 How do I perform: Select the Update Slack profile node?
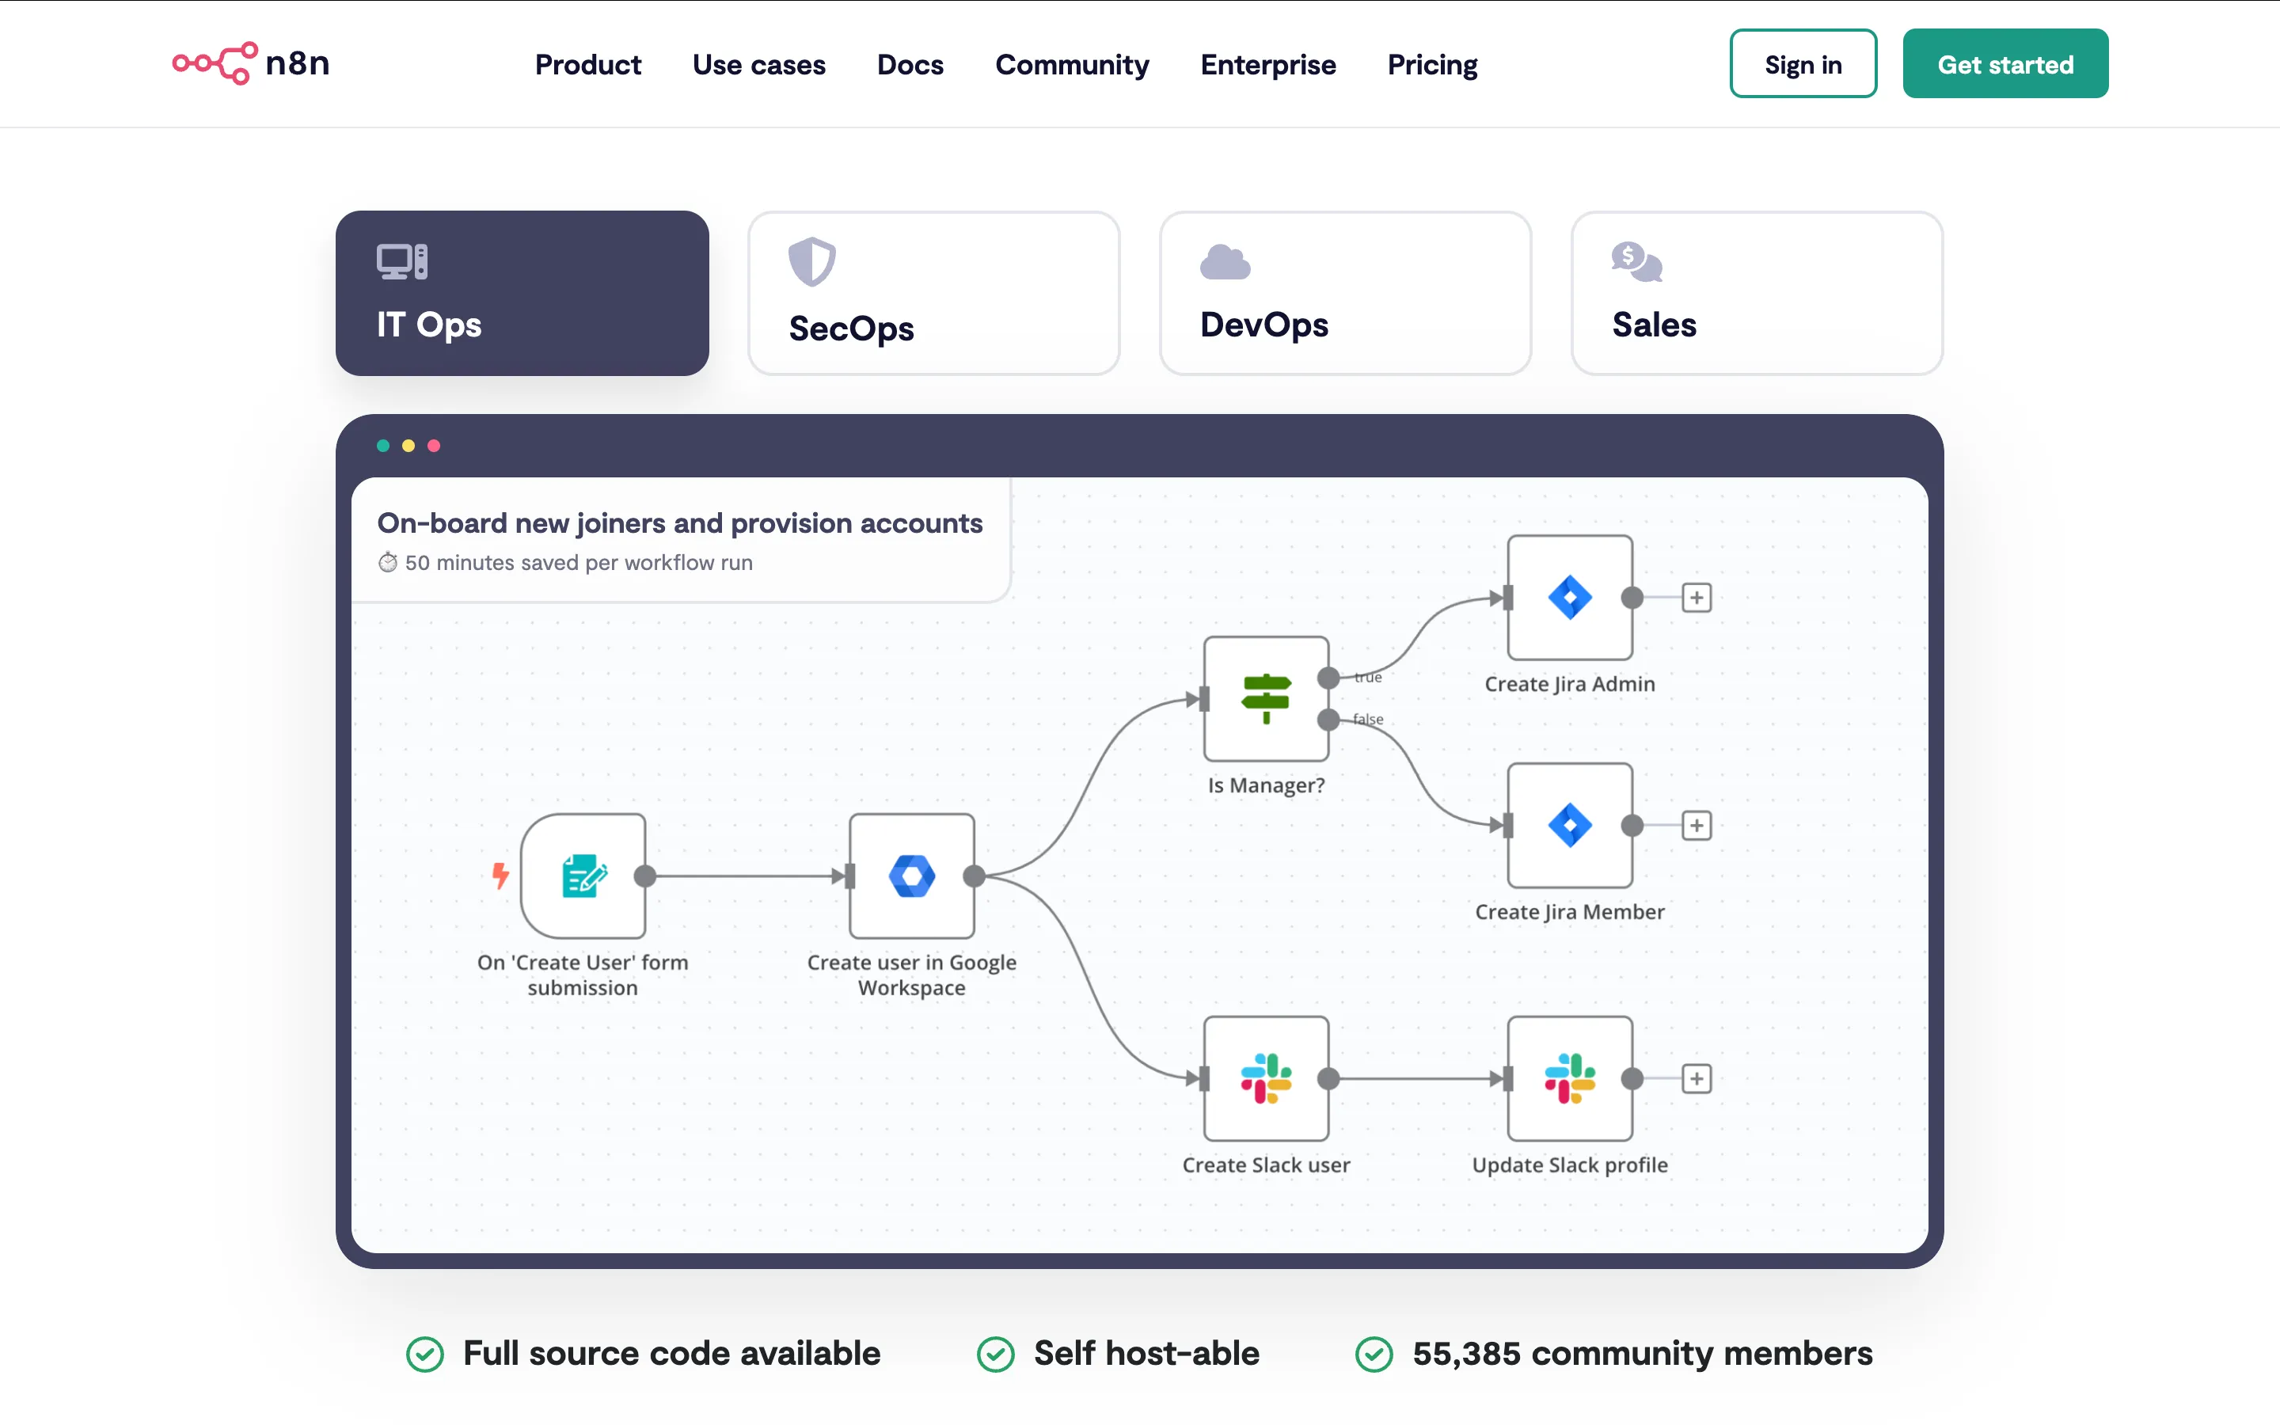point(1570,1078)
